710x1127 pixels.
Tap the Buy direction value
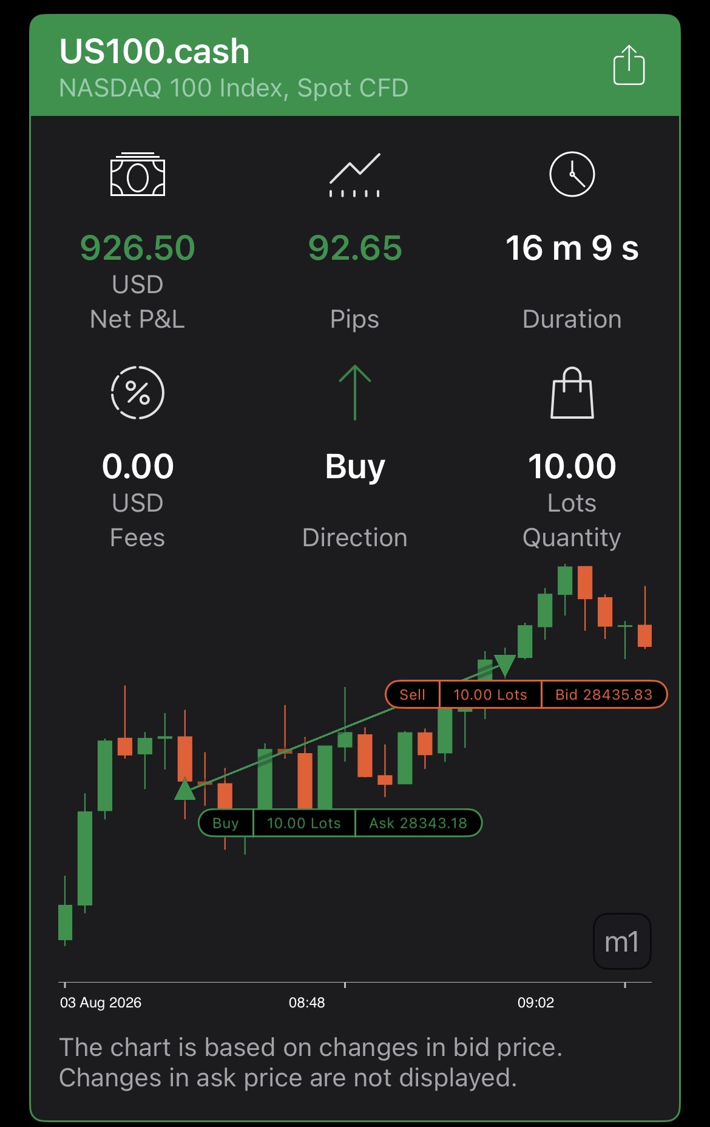pos(355,467)
